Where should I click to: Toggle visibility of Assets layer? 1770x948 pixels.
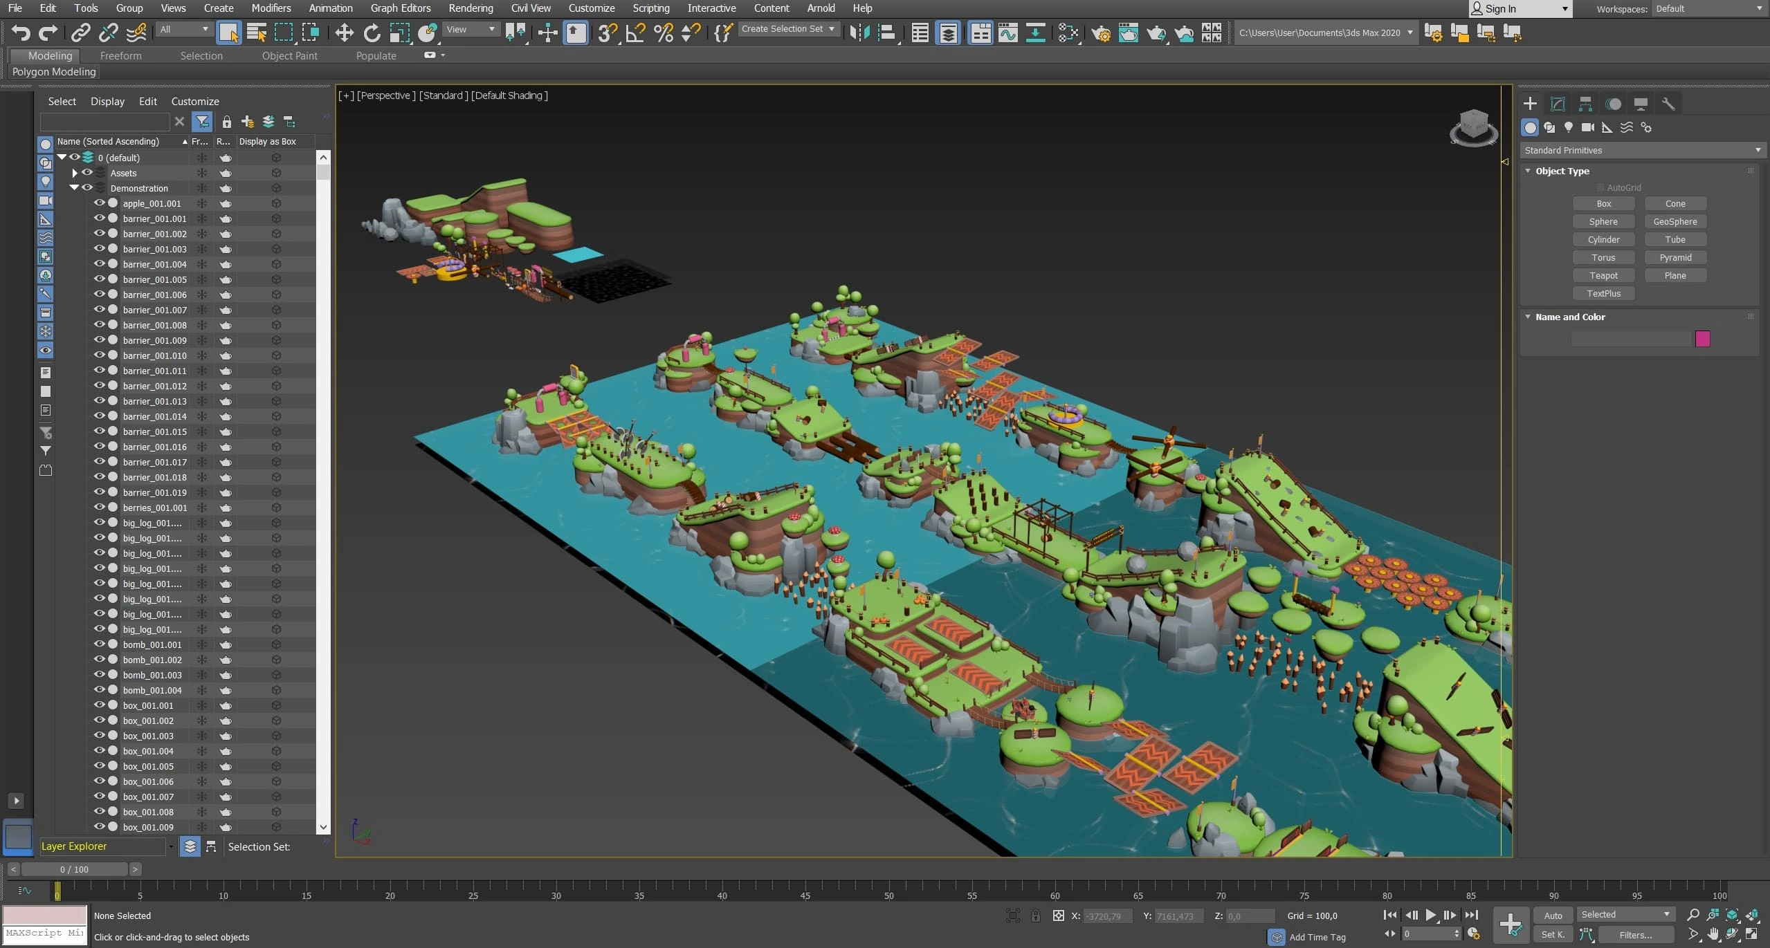pyautogui.click(x=87, y=173)
